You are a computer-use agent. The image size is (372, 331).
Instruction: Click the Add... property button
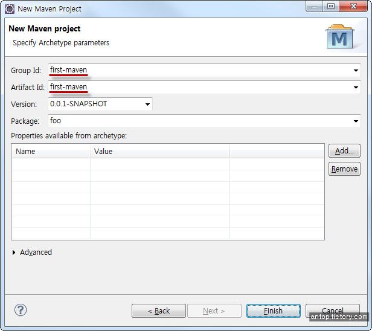344,150
